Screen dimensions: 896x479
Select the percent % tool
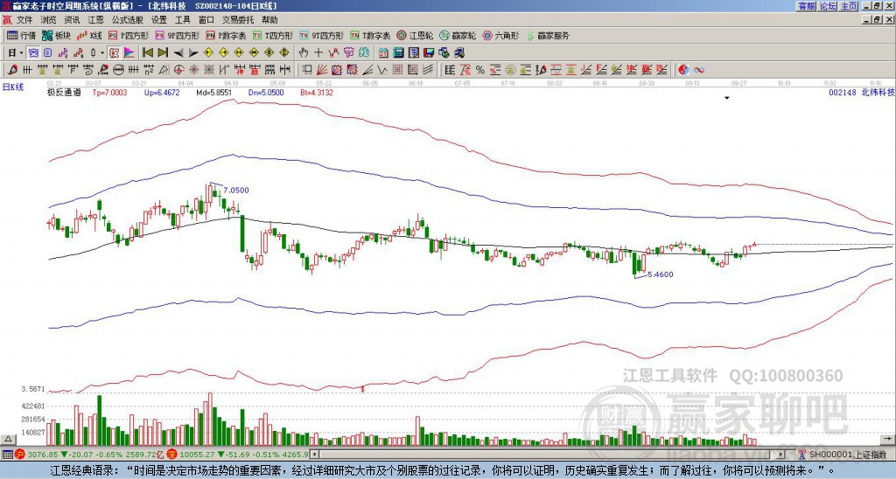(x=480, y=70)
